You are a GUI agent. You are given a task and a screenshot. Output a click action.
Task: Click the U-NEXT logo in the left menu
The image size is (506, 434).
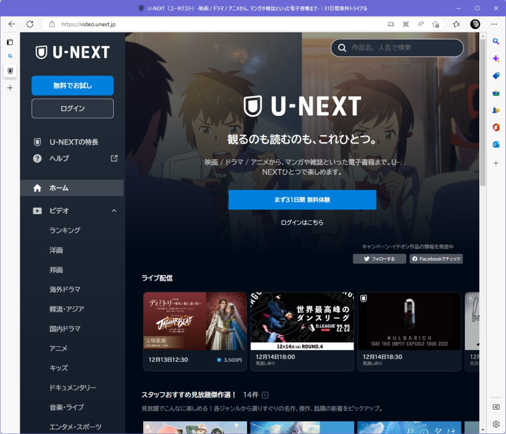tap(73, 52)
